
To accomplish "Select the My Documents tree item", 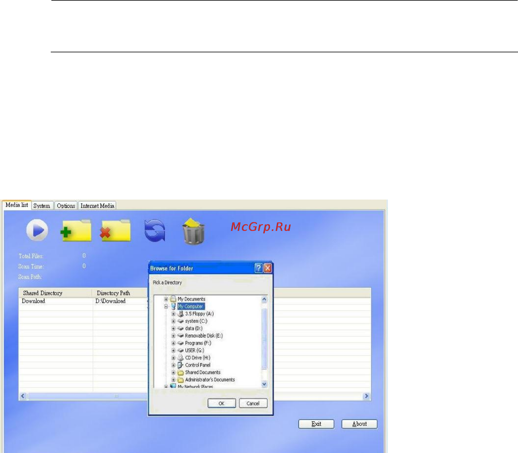I will (x=192, y=299).
